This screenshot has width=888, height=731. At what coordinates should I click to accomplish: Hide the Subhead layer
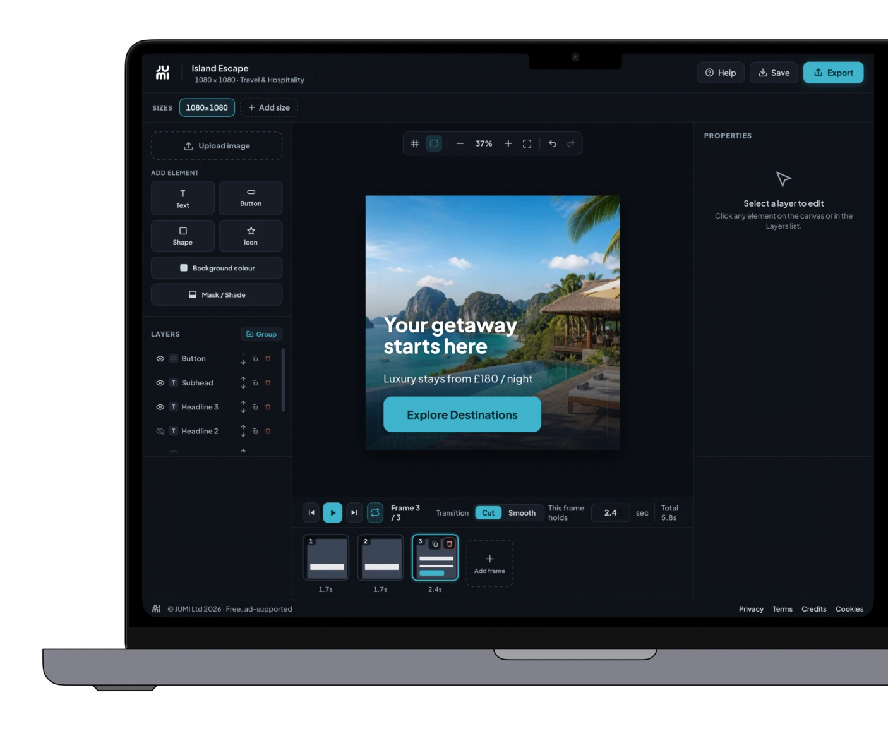pos(160,383)
